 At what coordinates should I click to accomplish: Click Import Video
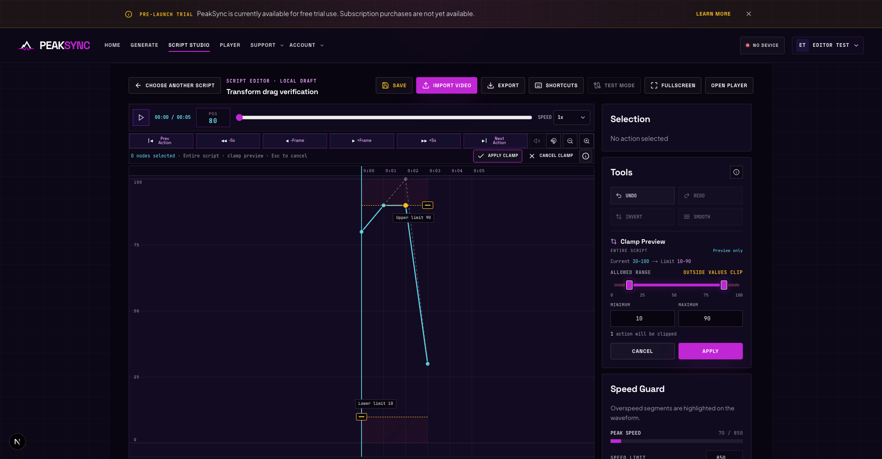pyautogui.click(x=447, y=85)
